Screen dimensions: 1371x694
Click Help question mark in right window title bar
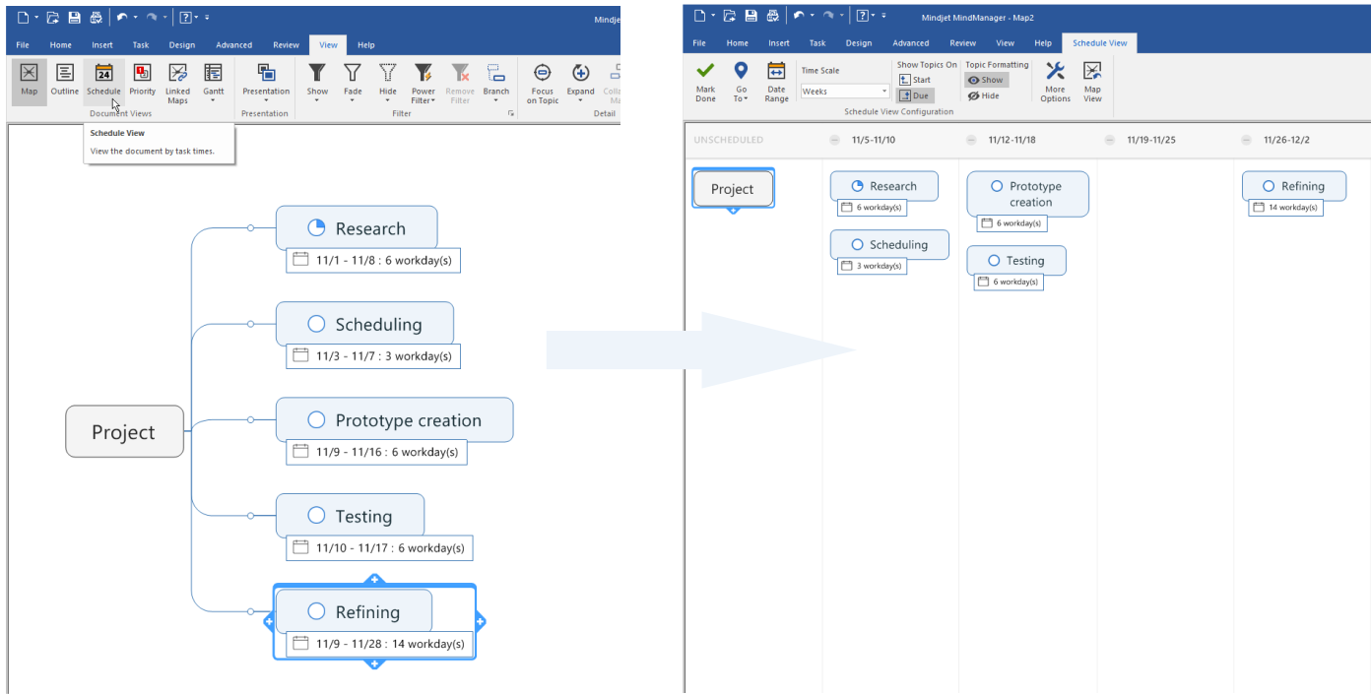pos(861,15)
